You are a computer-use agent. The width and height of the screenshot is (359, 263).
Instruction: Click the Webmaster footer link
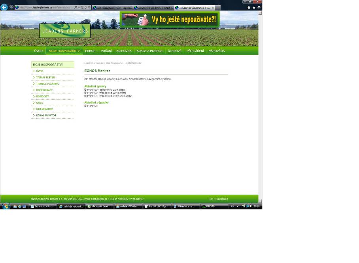(x=137, y=199)
